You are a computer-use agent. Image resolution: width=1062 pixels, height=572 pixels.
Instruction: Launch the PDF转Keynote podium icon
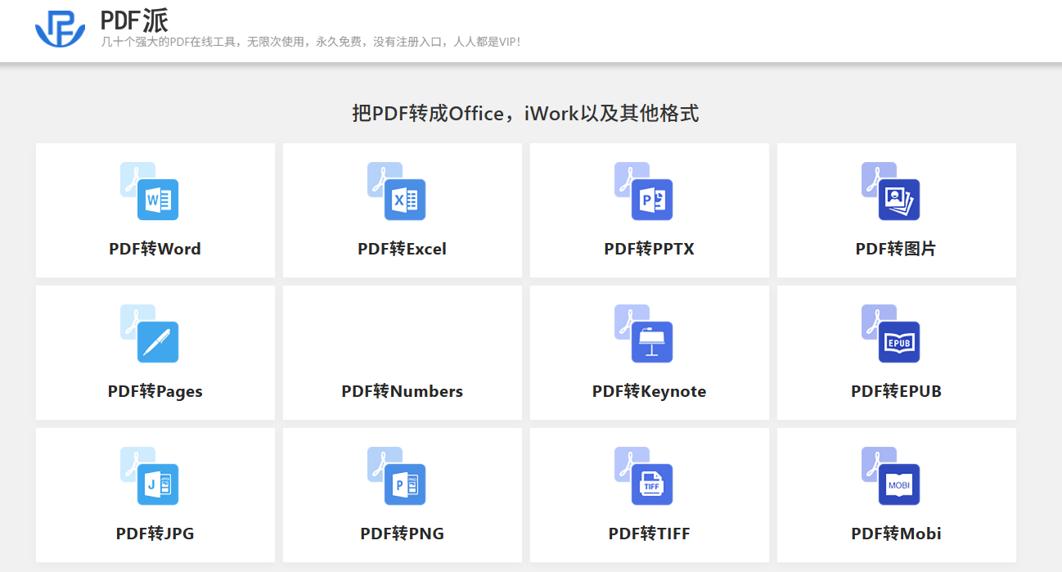pos(644,333)
